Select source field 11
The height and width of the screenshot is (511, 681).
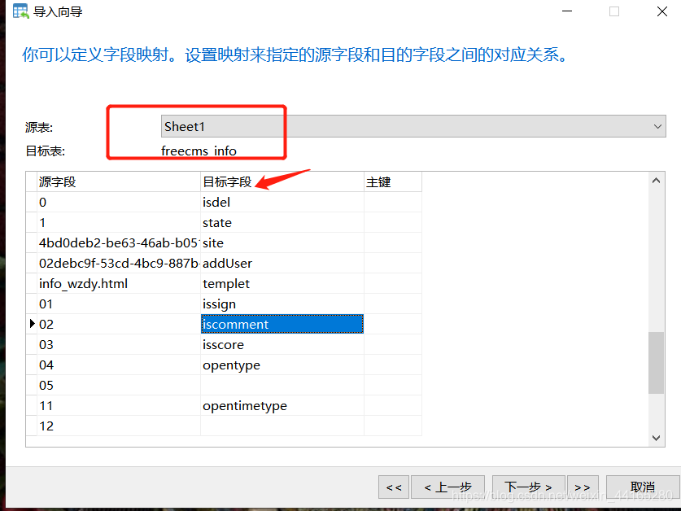point(119,406)
